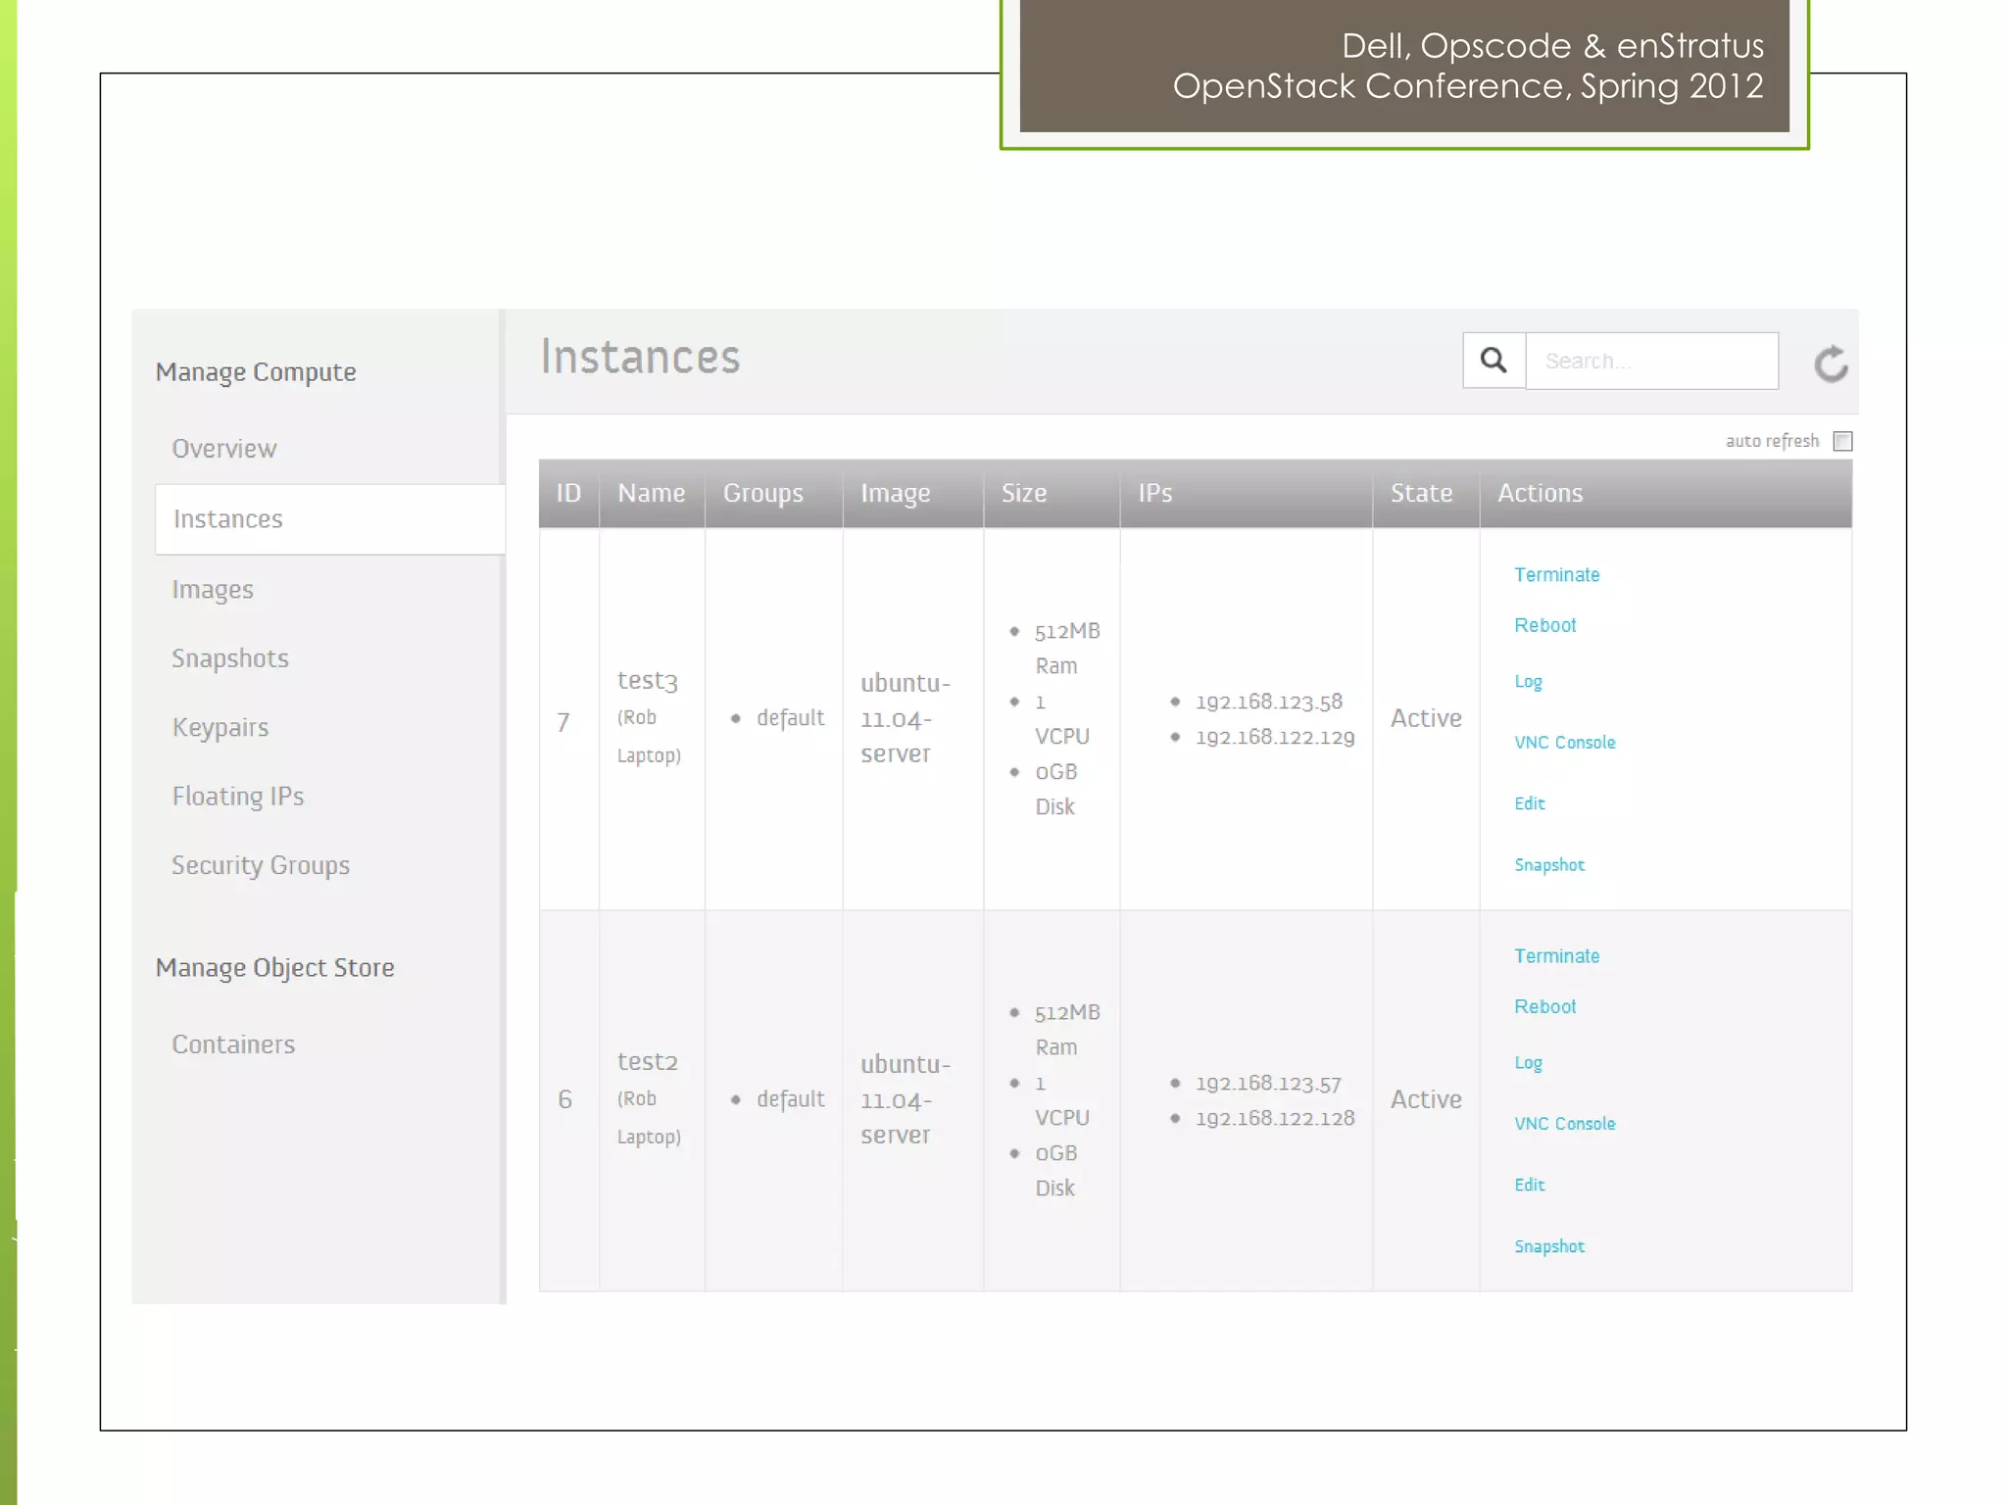Click the circular refresh icon
2007x1505 pixels.
(1830, 364)
